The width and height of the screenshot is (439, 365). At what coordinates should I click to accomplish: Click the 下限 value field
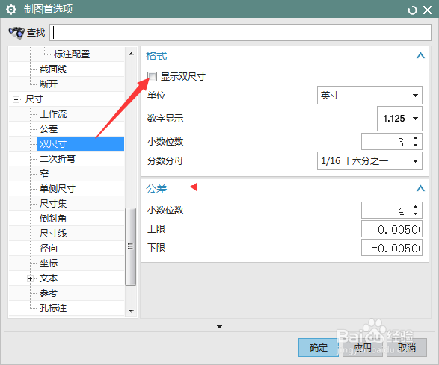click(392, 248)
